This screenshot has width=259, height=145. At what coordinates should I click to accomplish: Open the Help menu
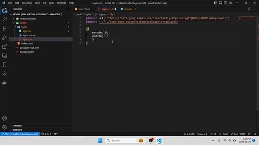(71, 3)
